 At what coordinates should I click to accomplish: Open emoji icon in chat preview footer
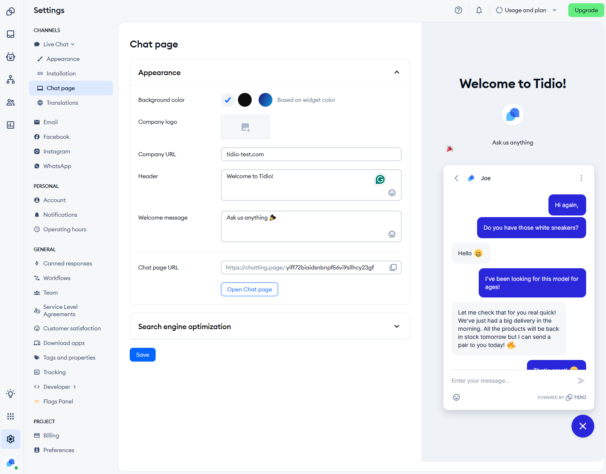click(x=456, y=397)
